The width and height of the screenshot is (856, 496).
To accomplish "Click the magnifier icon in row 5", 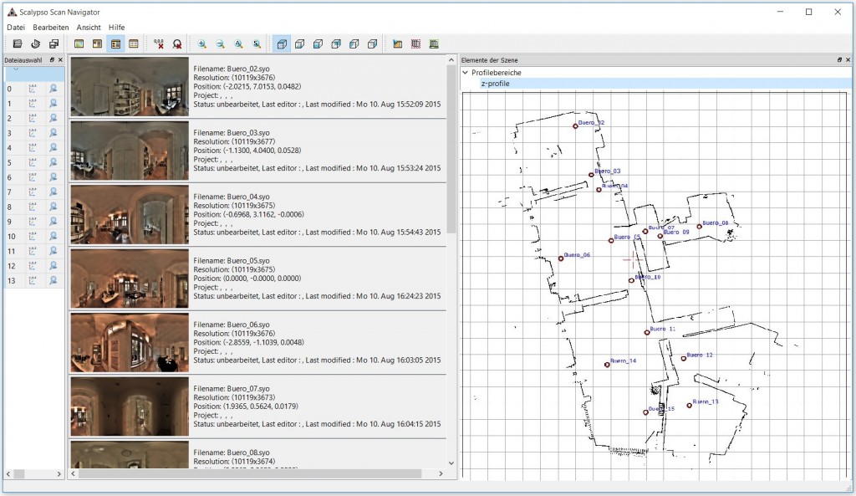I will 53,162.
